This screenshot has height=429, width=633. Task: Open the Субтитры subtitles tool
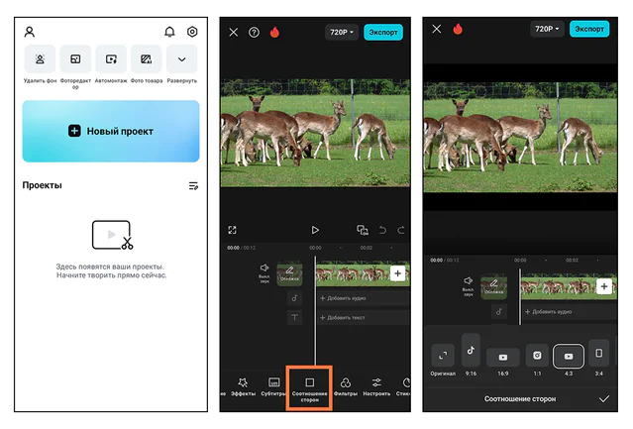(273, 386)
